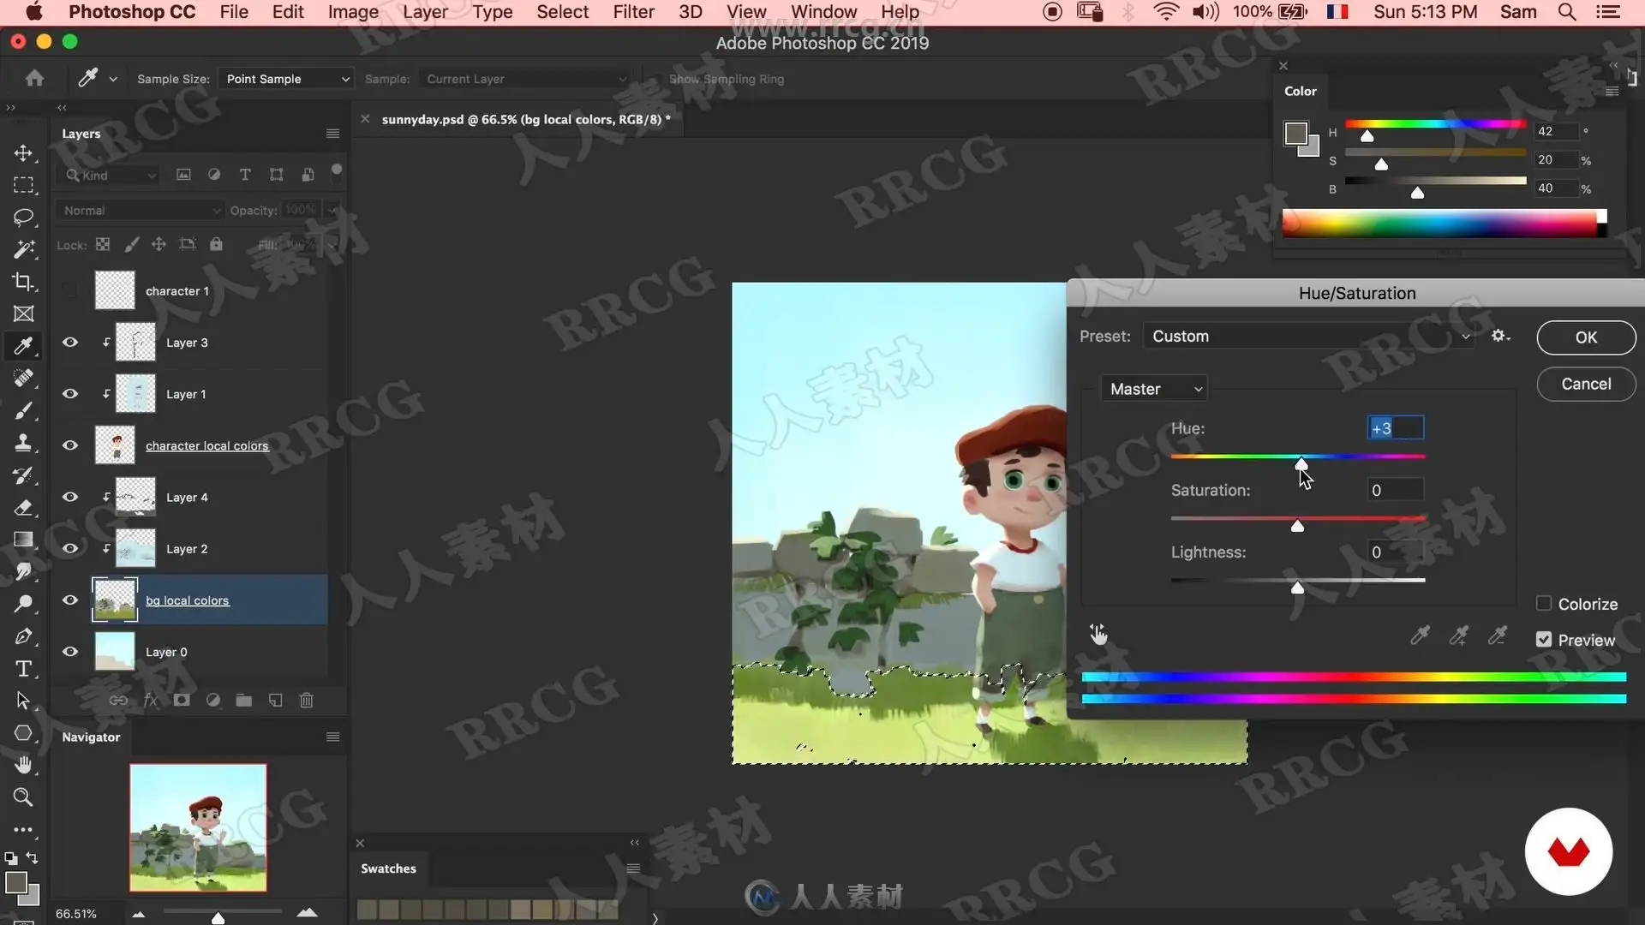
Task: Uncheck the Preview checkbox
Action: [1544, 640]
